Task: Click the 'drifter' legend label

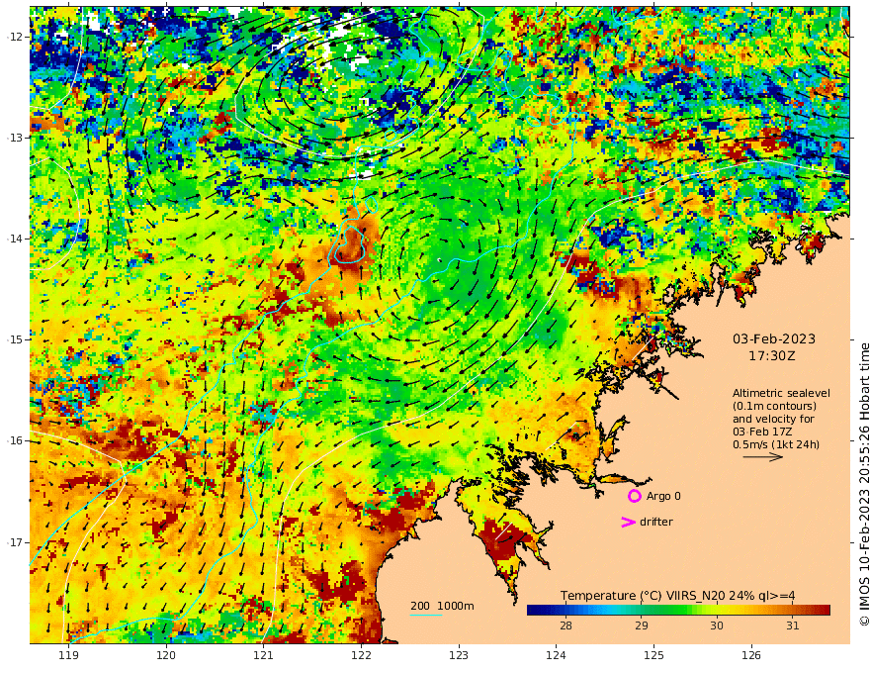Action: click(656, 522)
